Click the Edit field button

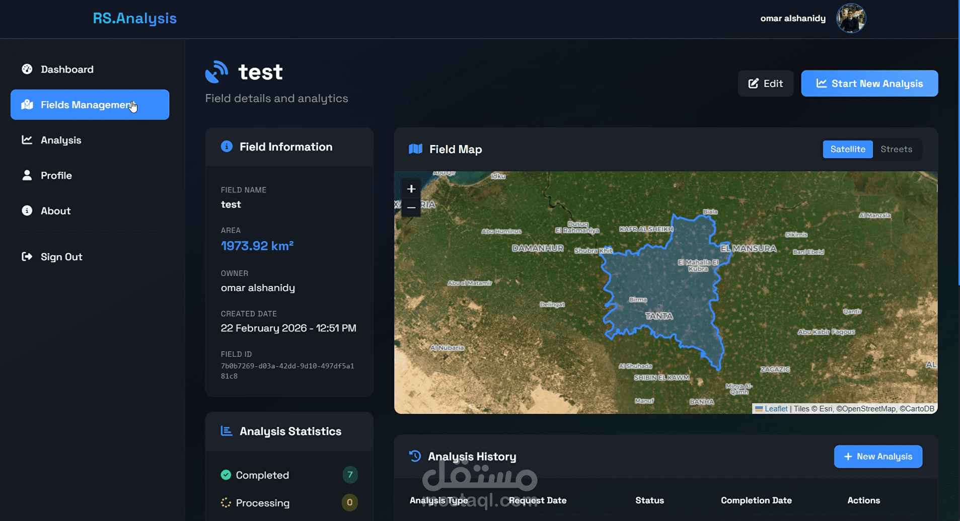tap(766, 84)
